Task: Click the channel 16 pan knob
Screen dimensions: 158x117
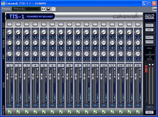Action: [138, 54]
